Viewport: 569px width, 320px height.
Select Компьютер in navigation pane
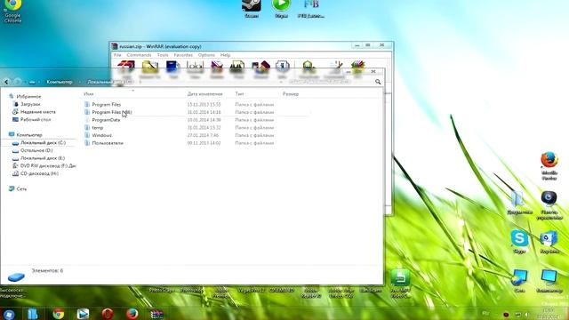pos(29,135)
